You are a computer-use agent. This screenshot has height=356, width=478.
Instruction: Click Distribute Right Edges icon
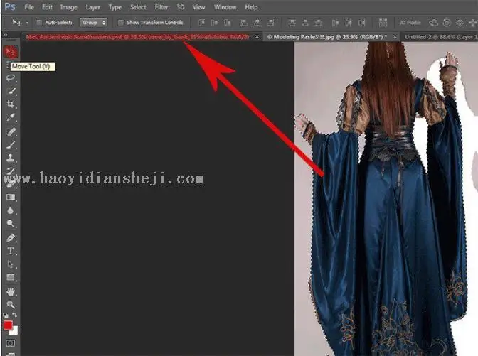[x=362, y=23]
